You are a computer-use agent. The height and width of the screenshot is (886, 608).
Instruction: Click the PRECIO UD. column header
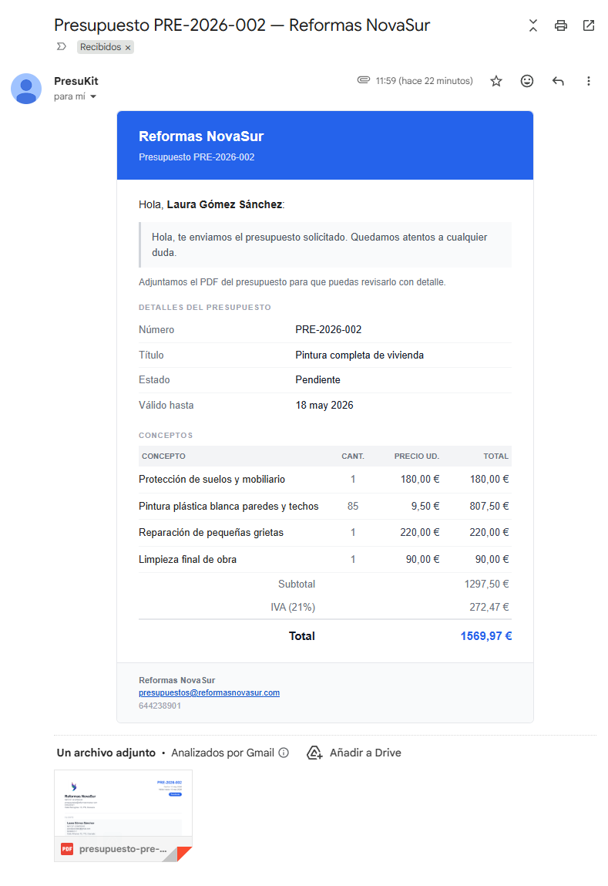pos(417,456)
